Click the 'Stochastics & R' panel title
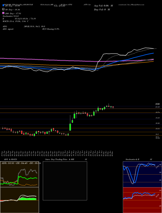The image size is (162, 213). pos(132,159)
